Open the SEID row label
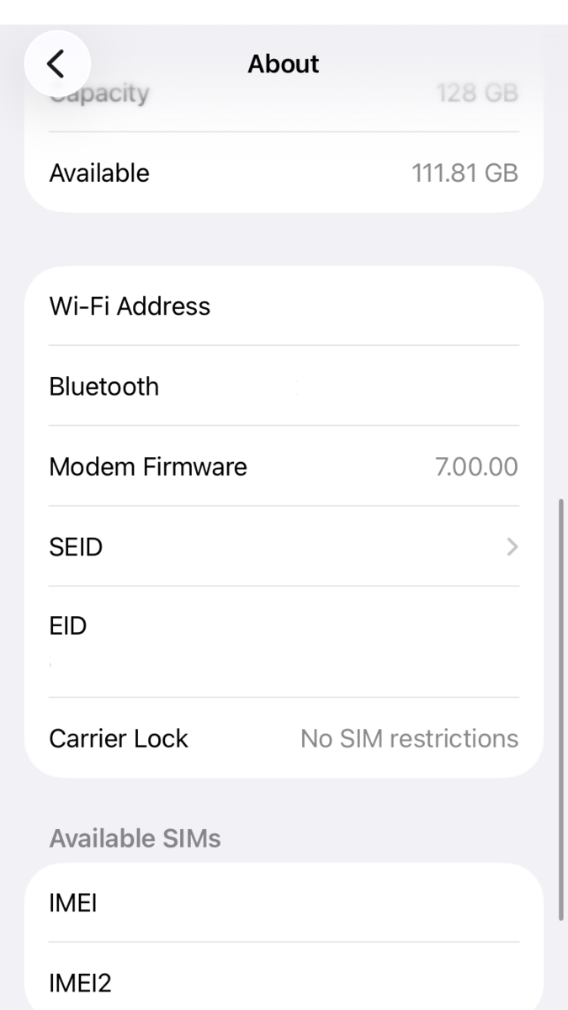The width and height of the screenshot is (568, 1010). (76, 547)
